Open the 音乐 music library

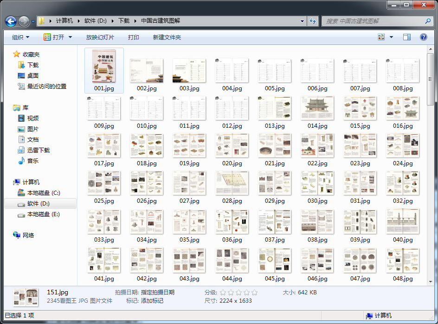click(x=32, y=161)
